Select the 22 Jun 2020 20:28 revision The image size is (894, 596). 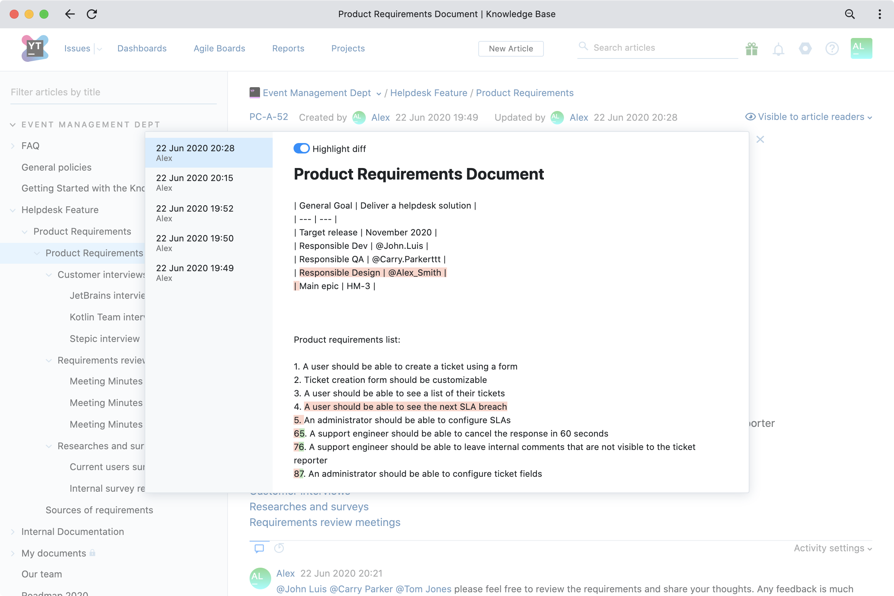click(x=209, y=152)
